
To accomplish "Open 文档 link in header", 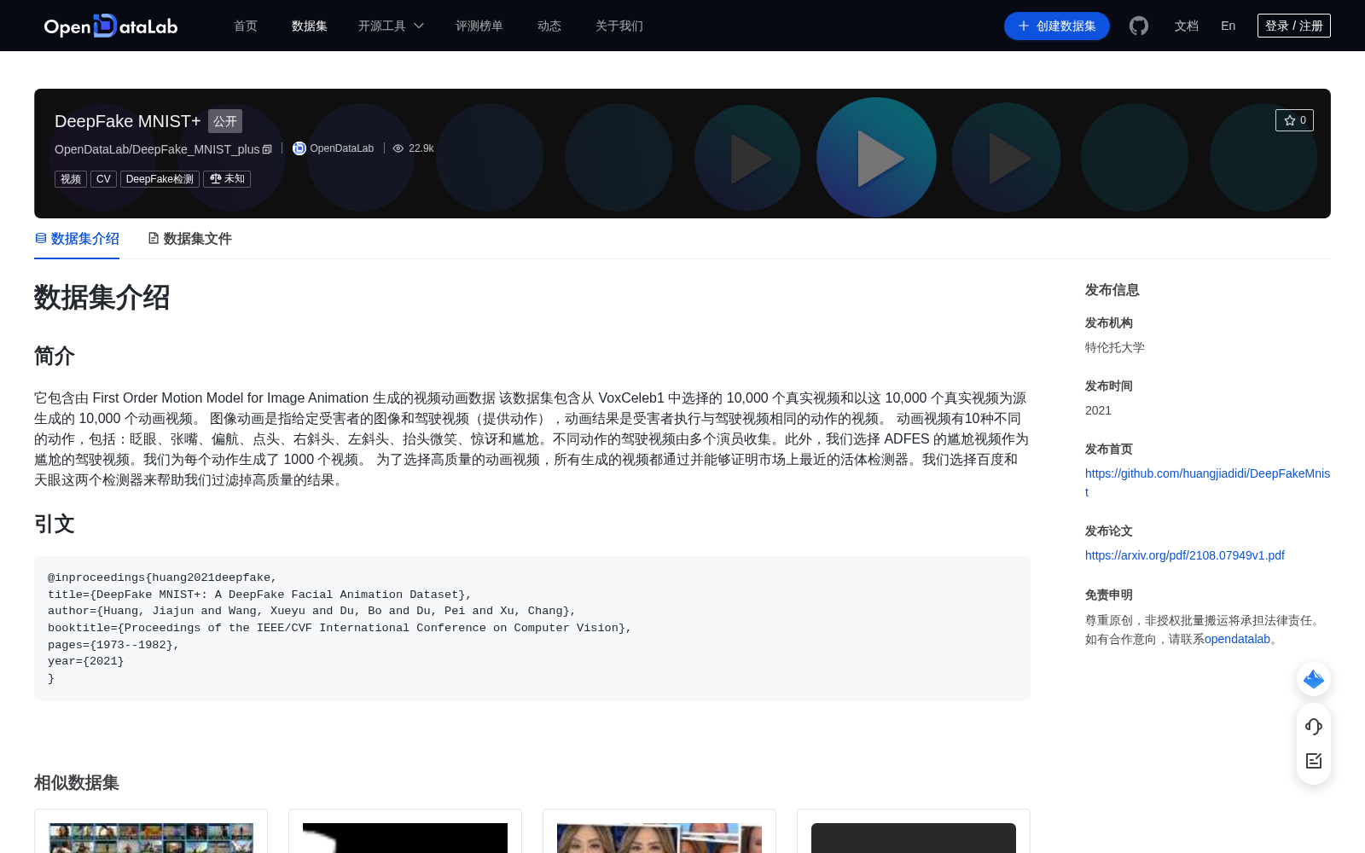I will coord(1187,26).
